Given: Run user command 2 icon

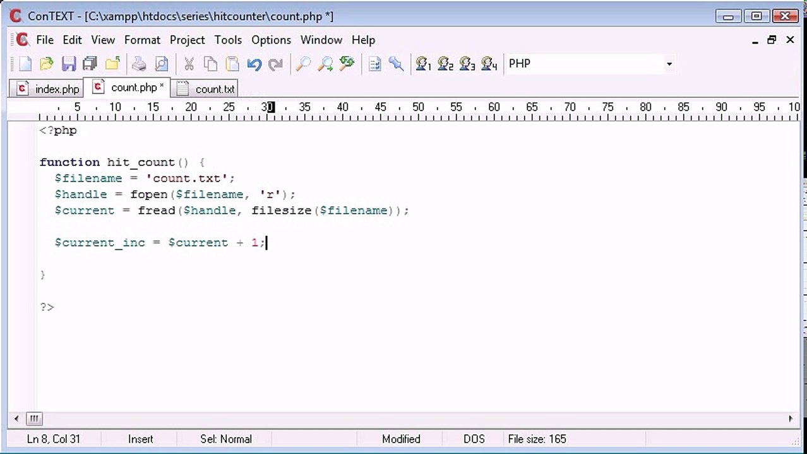Looking at the screenshot, I should [x=445, y=64].
